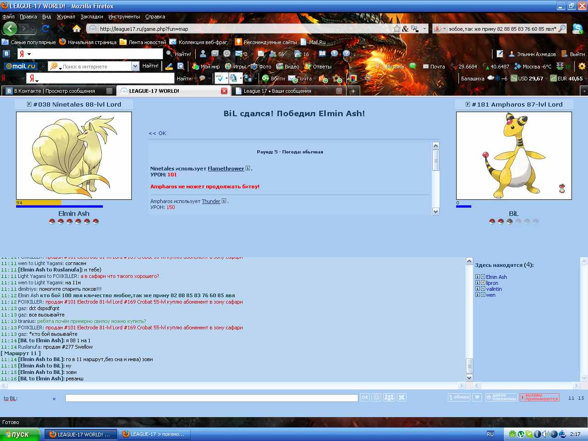Bookmark this page with the star icon

tap(396, 28)
